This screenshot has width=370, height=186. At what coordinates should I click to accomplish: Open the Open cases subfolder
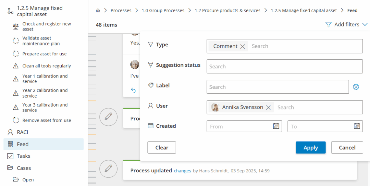[x=28, y=180]
